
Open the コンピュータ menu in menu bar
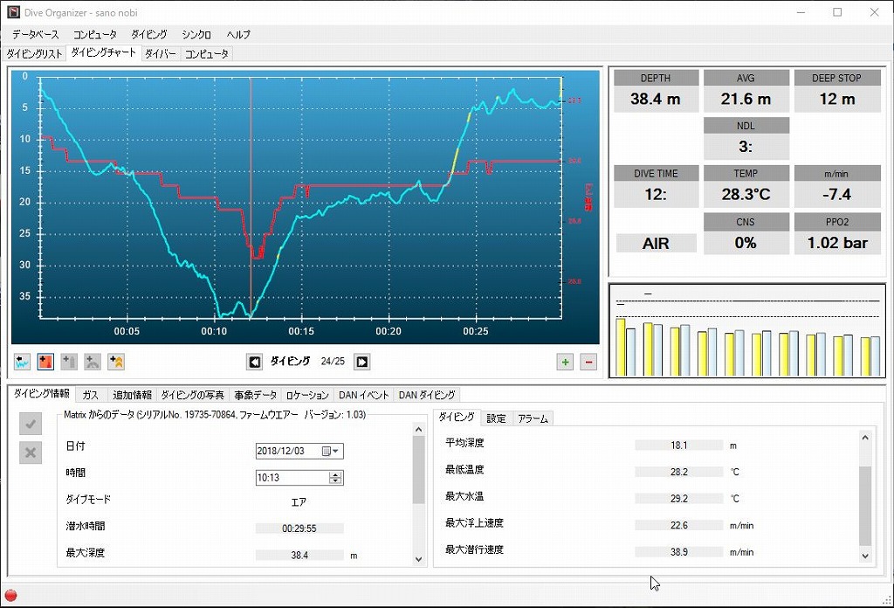click(95, 35)
